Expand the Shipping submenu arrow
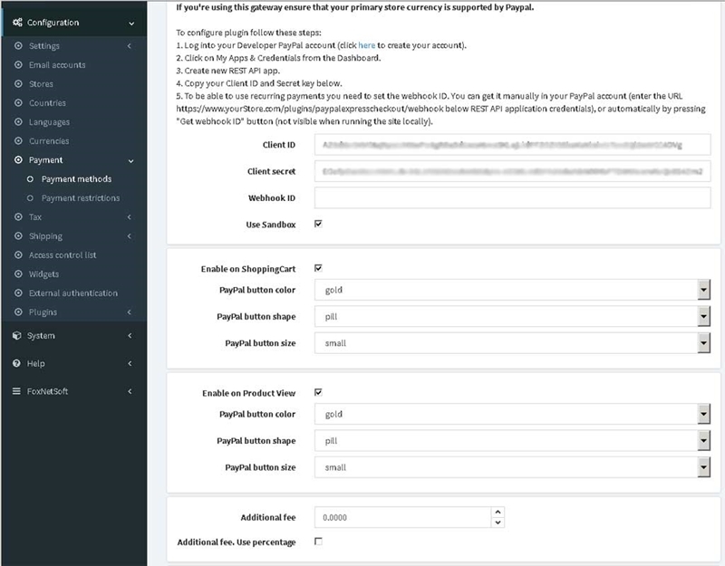Viewport: 725px width, 566px height. 130,235
